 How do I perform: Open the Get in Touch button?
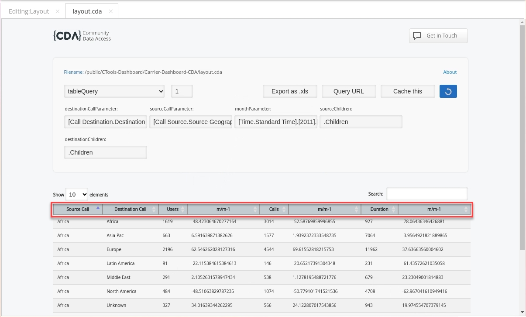438,36
